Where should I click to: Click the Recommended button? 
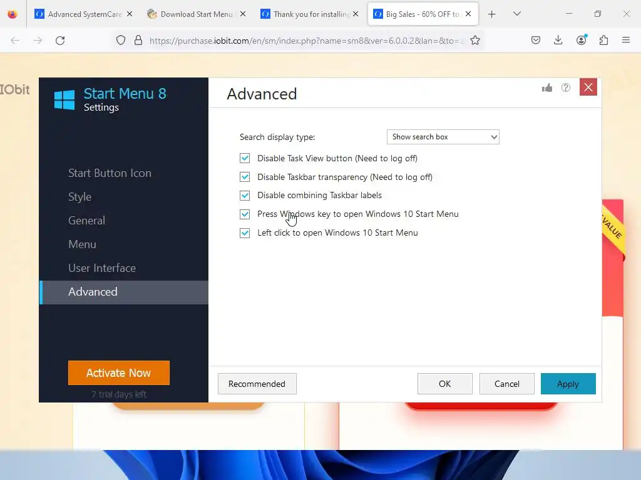point(257,384)
